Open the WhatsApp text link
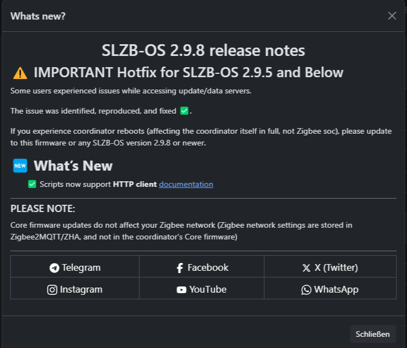The width and height of the screenshot is (407, 348). click(x=336, y=290)
